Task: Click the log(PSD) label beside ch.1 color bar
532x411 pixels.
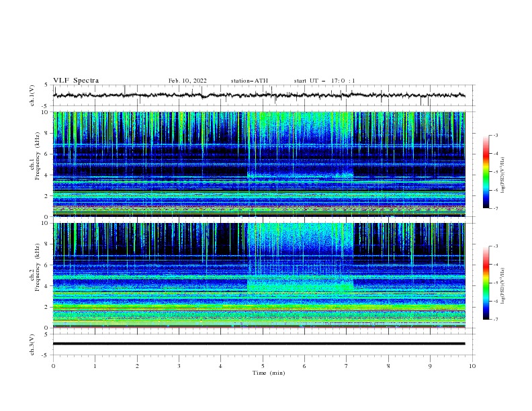Action: pos(503,175)
